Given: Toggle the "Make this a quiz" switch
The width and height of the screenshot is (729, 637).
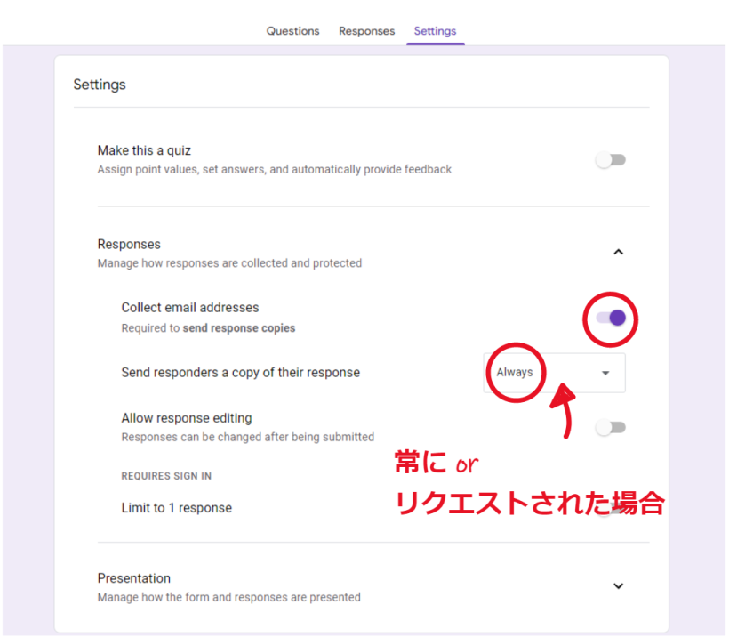Looking at the screenshot, I should 610,159.
